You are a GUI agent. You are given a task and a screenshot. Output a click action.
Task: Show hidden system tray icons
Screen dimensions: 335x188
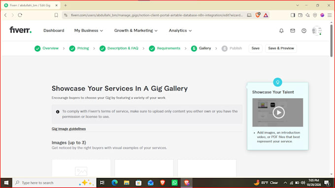tap(285, 183)
